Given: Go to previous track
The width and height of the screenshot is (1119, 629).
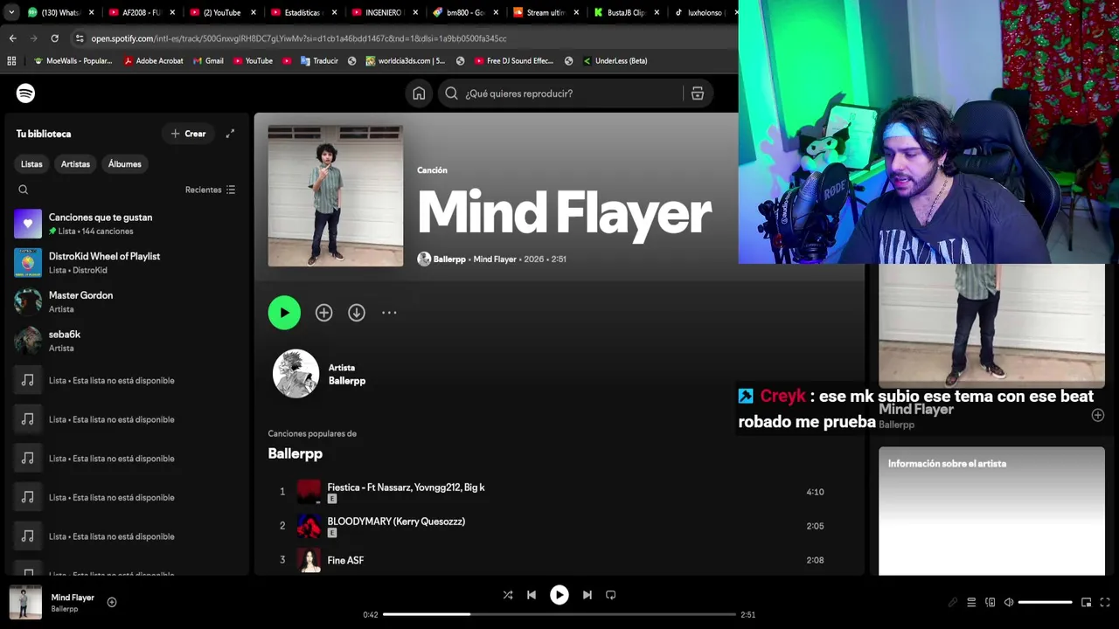Looking at the screenshot, I should (x=532, y=595).
